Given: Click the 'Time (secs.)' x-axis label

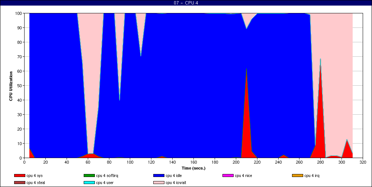Looking at the screenshot, I should [193, 168].
